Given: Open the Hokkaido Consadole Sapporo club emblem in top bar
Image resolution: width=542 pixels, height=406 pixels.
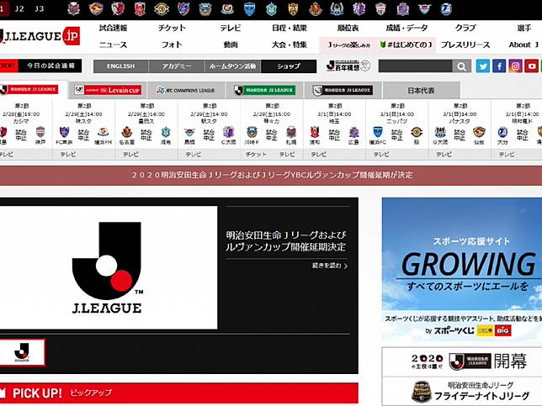Looking at the screenshot, I should [x=73, y=9].
